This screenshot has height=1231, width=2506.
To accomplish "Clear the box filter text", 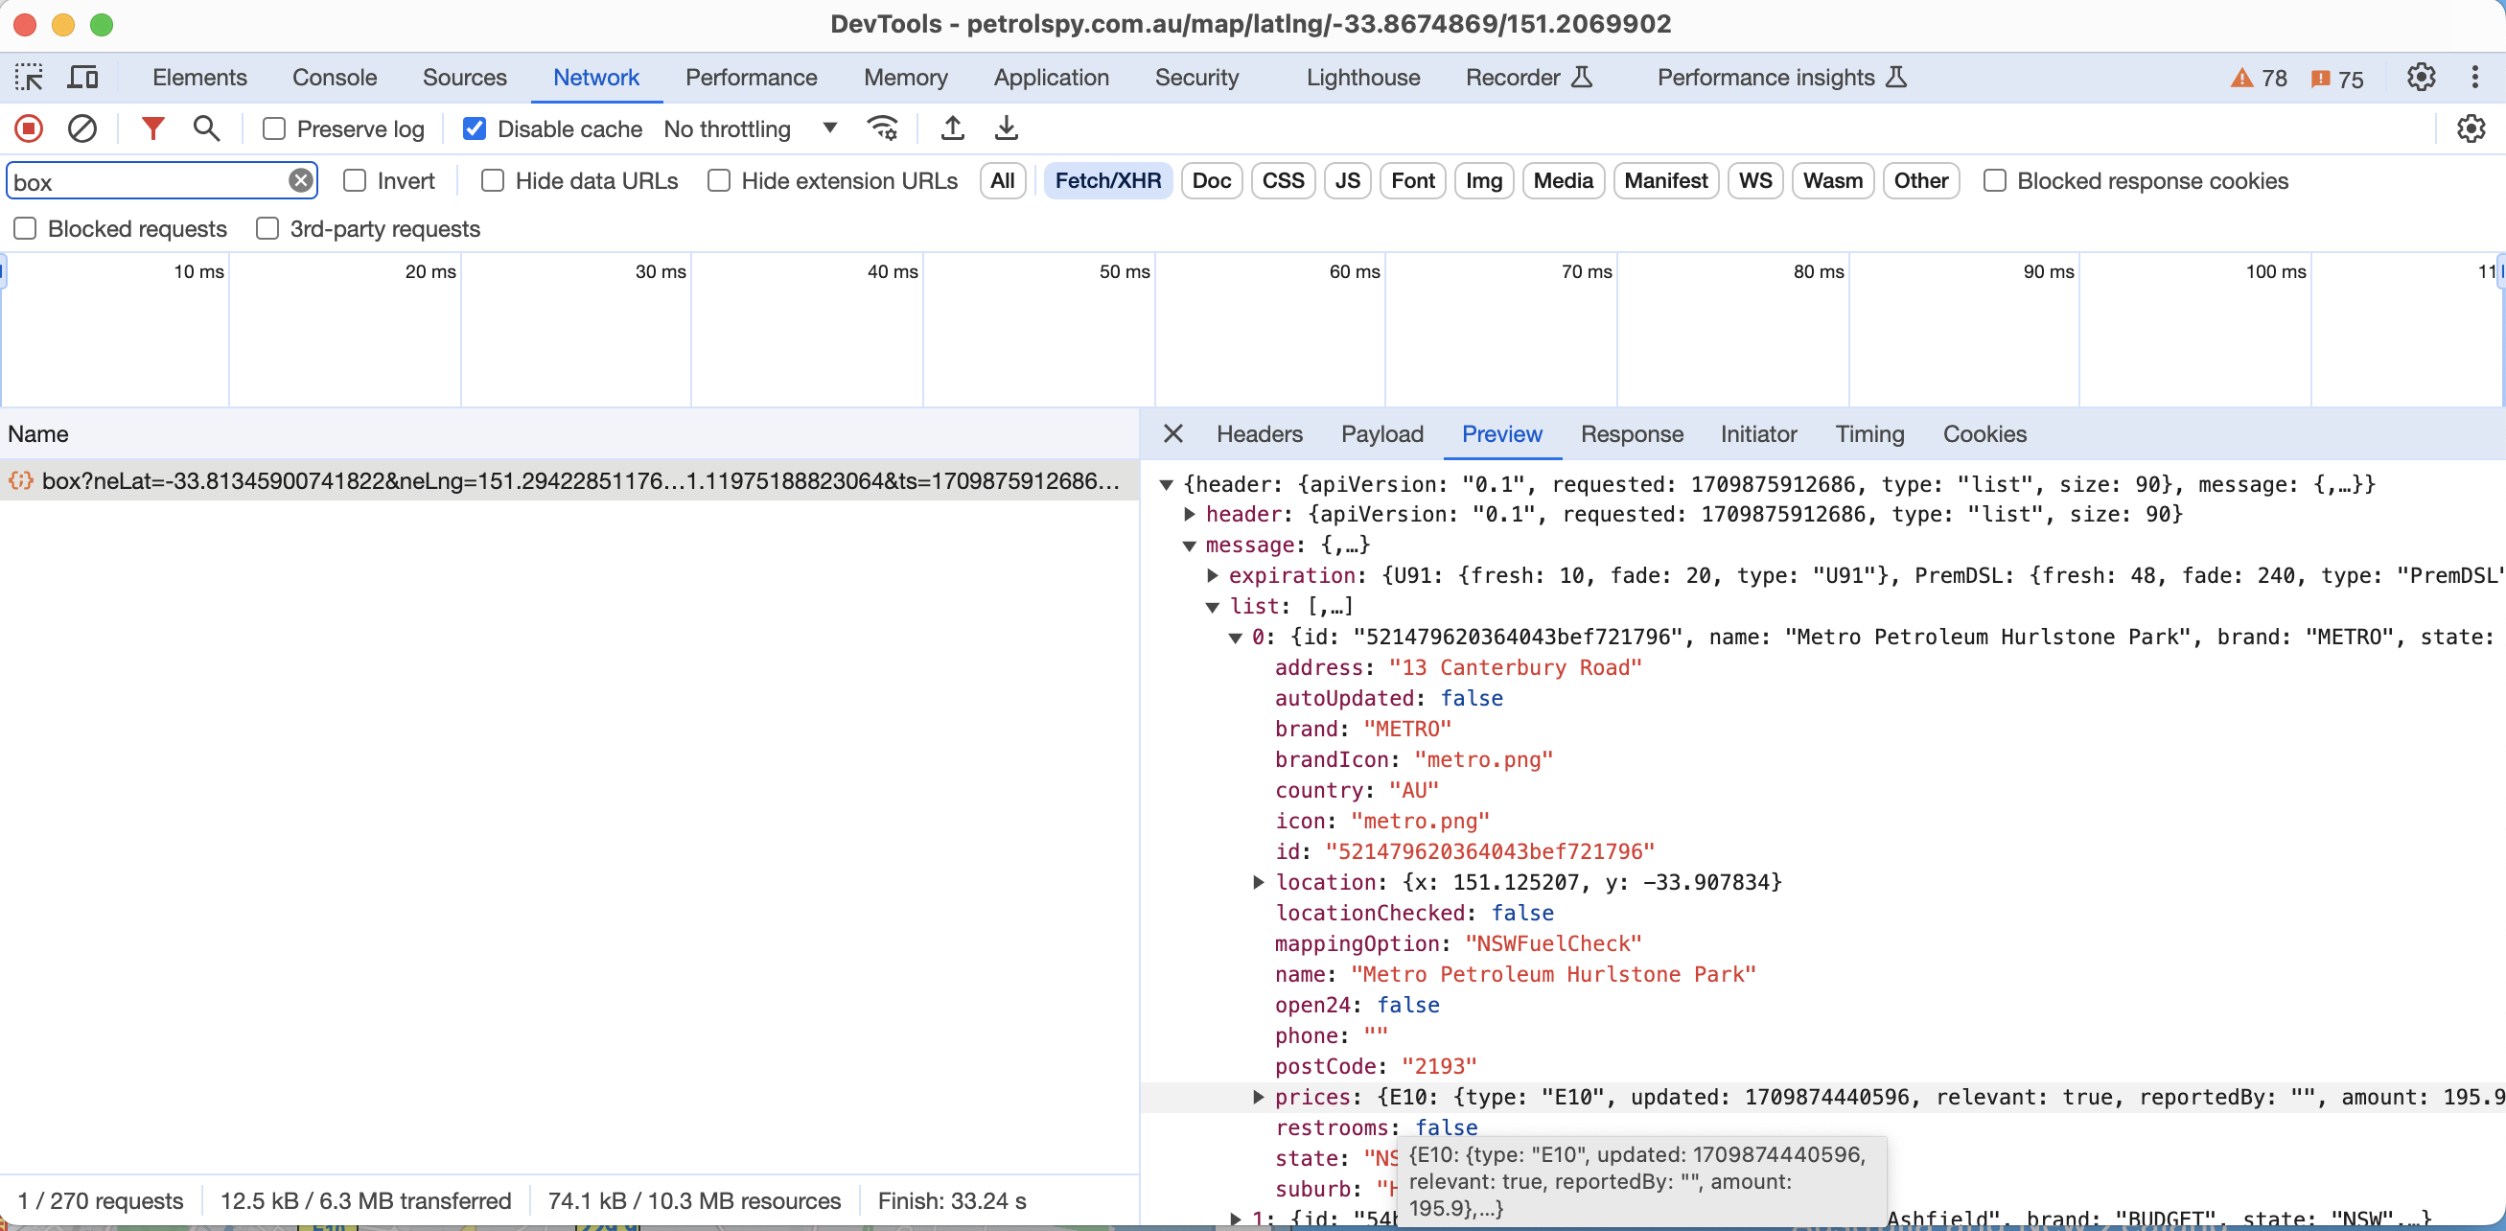I will tap(301, 181).
